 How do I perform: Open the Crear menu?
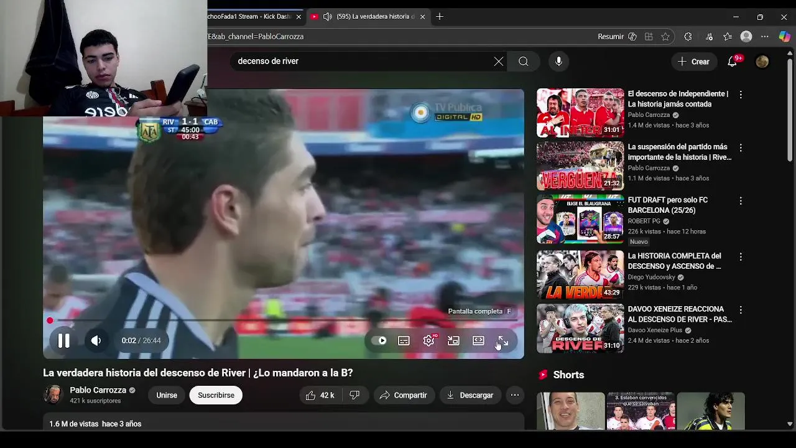click(694, 62)
